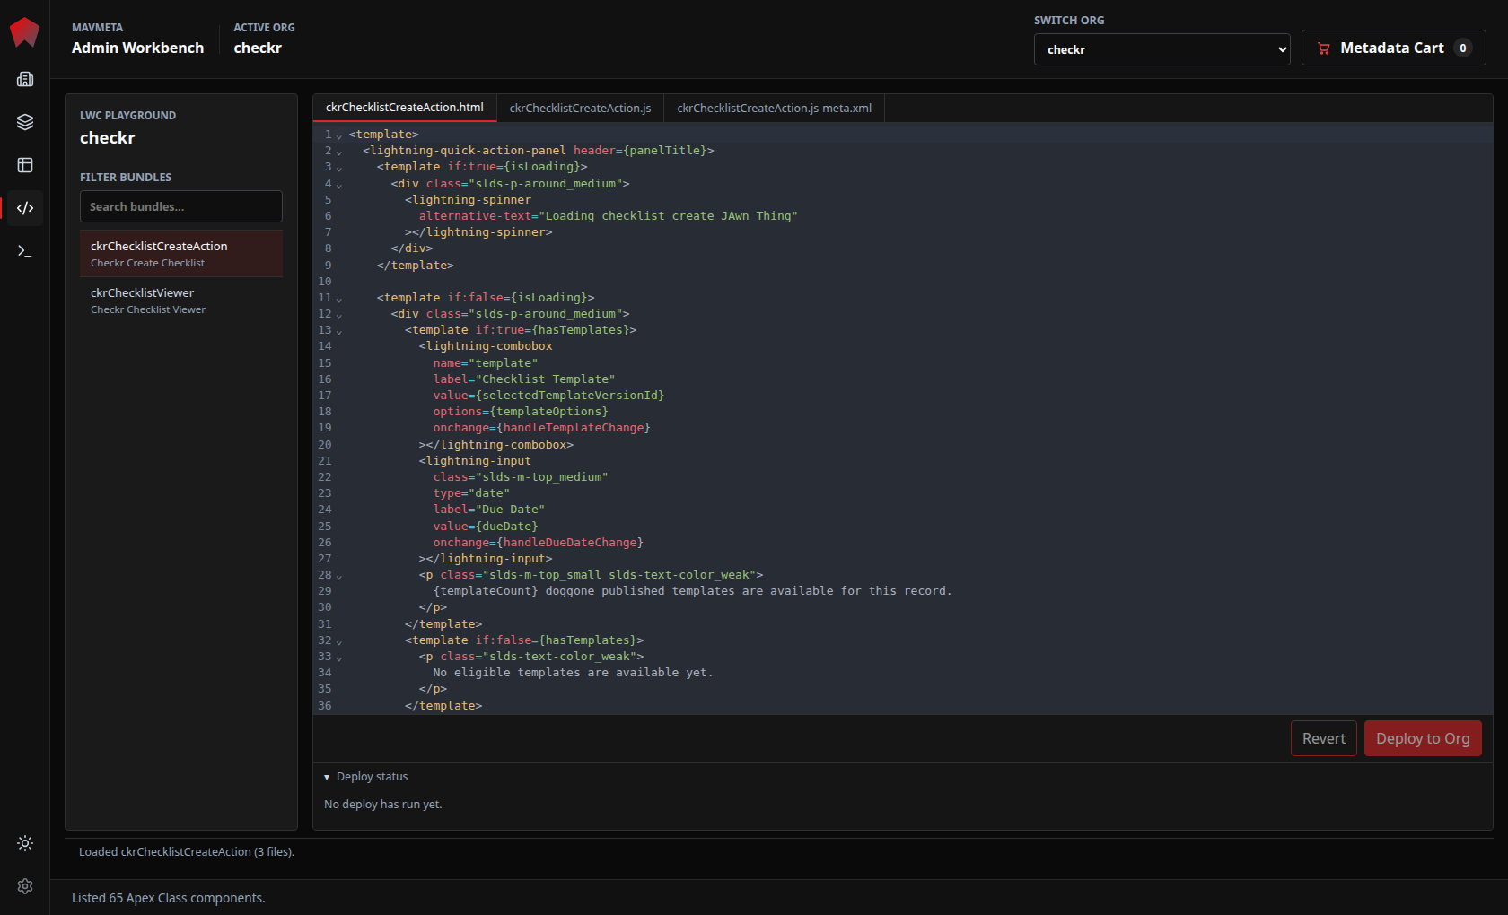Click the onchange handleTemplateChange line
The width and height of the screenshot is (1508, 915).
541,428
